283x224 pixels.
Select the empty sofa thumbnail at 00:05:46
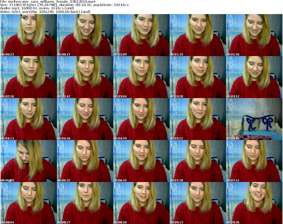(x=254, y=119)
